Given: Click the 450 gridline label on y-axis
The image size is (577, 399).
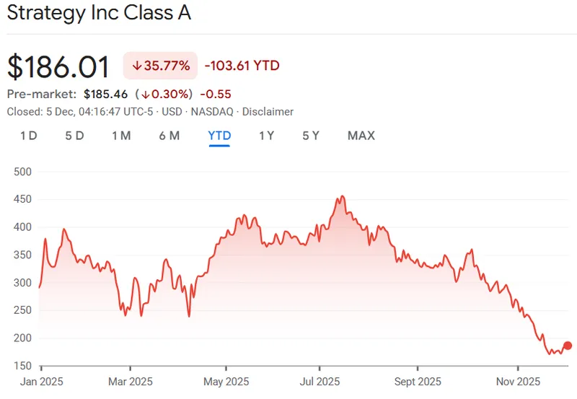Looking at the screenshot, I should coord(22,199).
